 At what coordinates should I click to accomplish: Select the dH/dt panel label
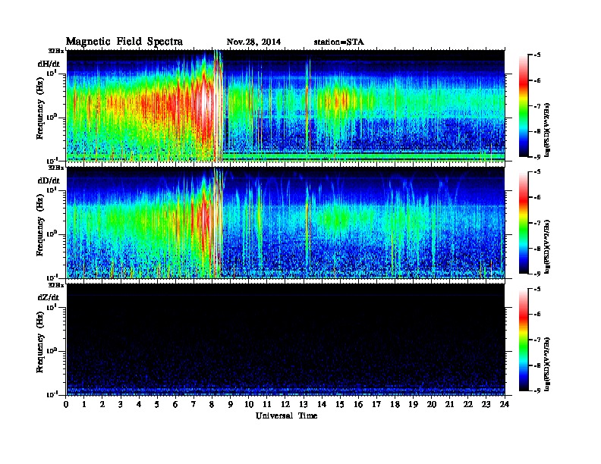click(x=49, y=64)
